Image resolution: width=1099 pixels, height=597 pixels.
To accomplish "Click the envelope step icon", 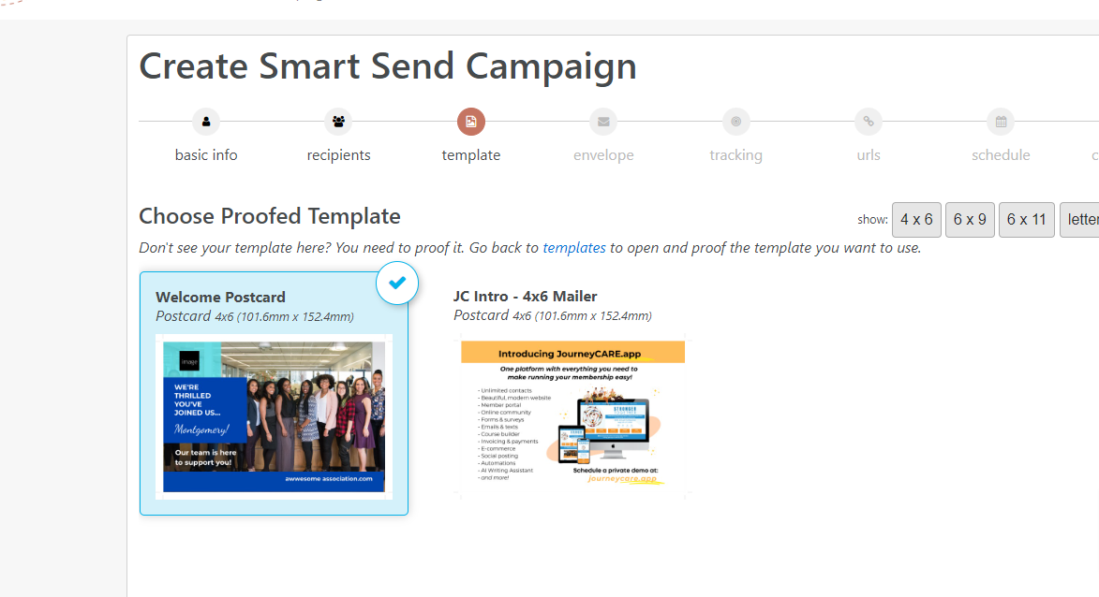I will (x=603, y=122).
